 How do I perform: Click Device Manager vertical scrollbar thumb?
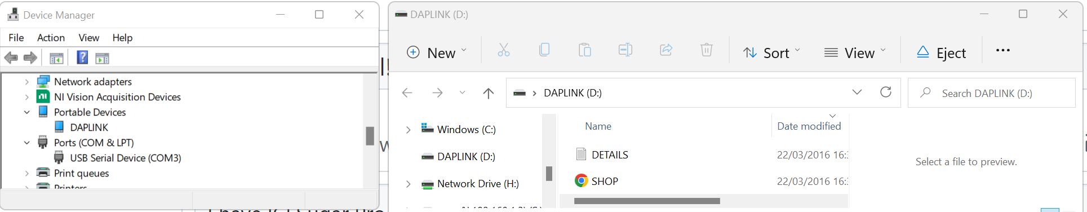coord(370,136)
